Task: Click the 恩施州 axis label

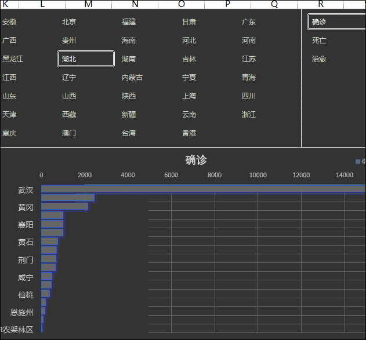Action: 21,312
